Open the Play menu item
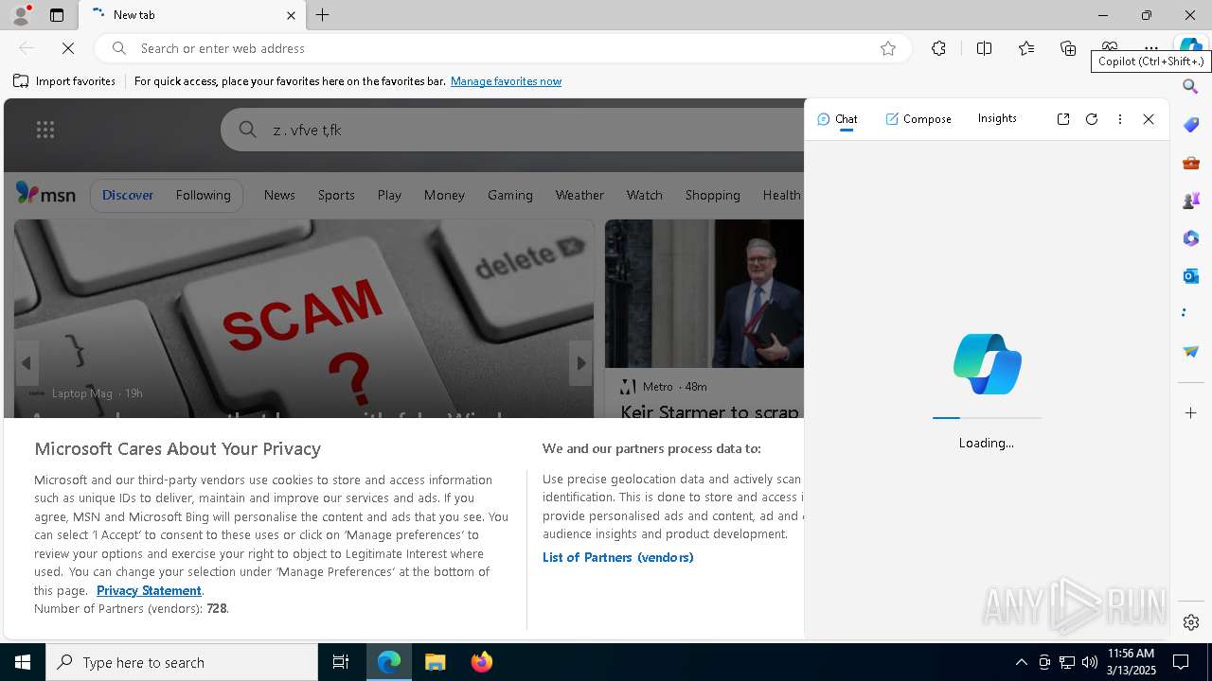Image resolution: width=1212 pixels, height=681 pixels. point(389,195)
